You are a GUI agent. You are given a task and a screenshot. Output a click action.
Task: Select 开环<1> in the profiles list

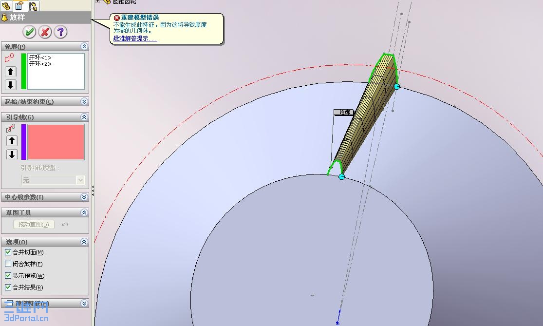[40, 57]
